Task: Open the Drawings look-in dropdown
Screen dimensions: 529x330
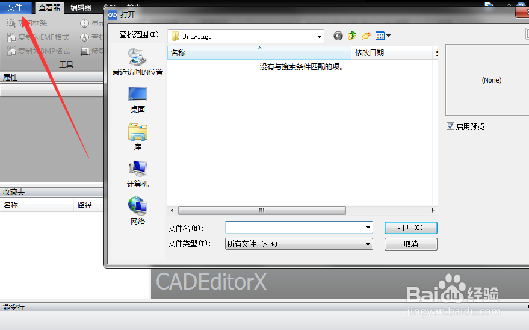Action: click(x=246, y=36)
